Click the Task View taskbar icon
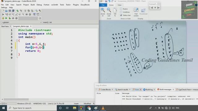Viewport: 198px width, 111px height. tap(67, 108)
